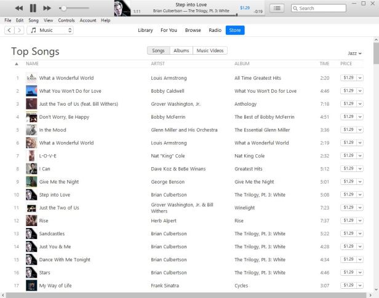379x298 pixels.
Task: Skip to the next track
Action: point(47,8)
